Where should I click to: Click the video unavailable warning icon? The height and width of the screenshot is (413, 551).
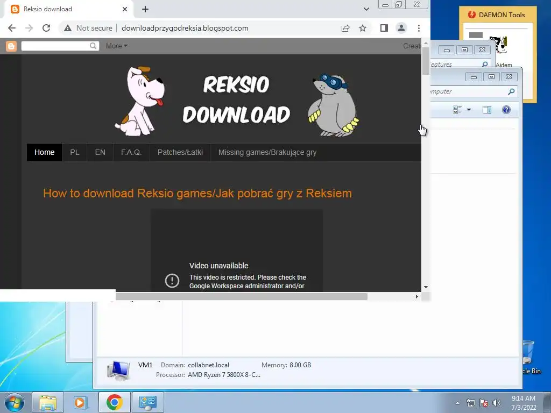point(172,281)
